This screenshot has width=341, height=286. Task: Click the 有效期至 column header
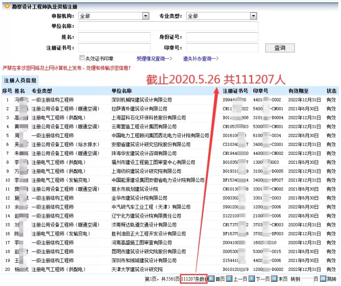[298, 91]
